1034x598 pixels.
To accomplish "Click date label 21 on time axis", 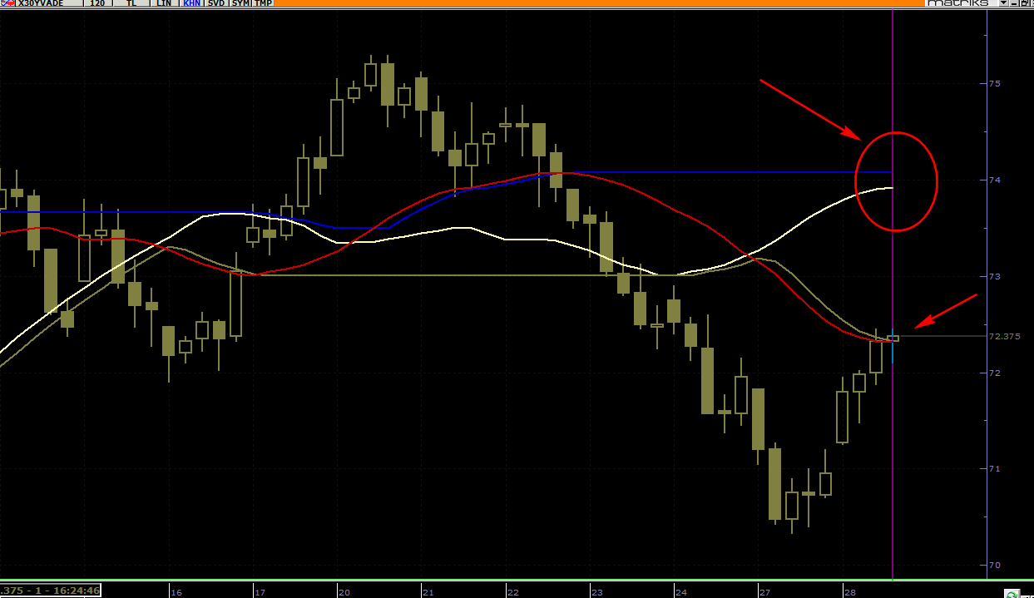I will [428, 592].
